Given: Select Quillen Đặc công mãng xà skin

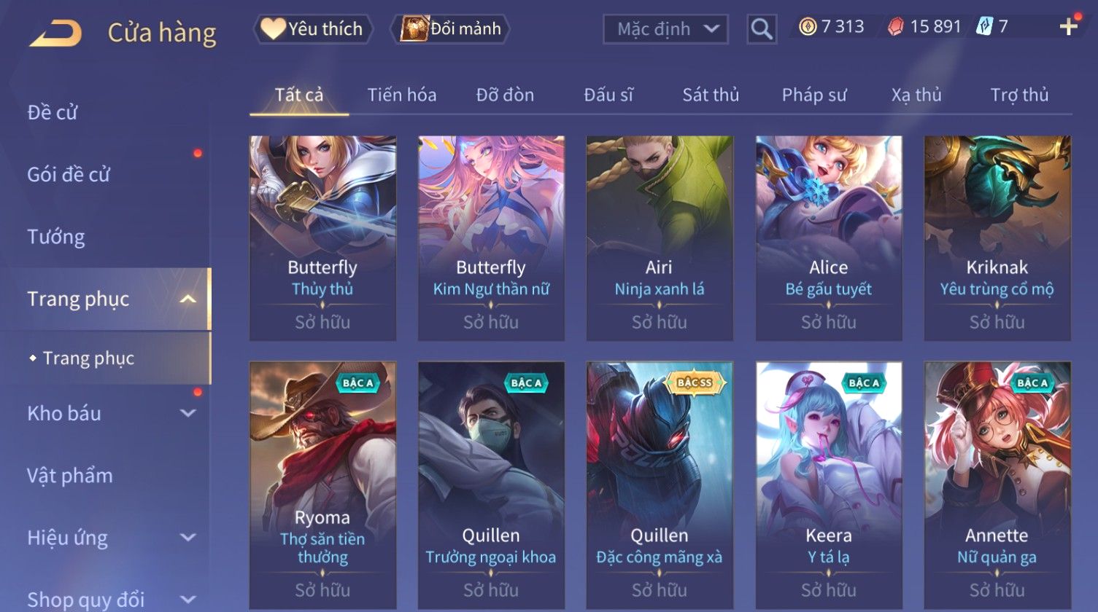Looking at the screenshot, I should [x=660, y=486].
